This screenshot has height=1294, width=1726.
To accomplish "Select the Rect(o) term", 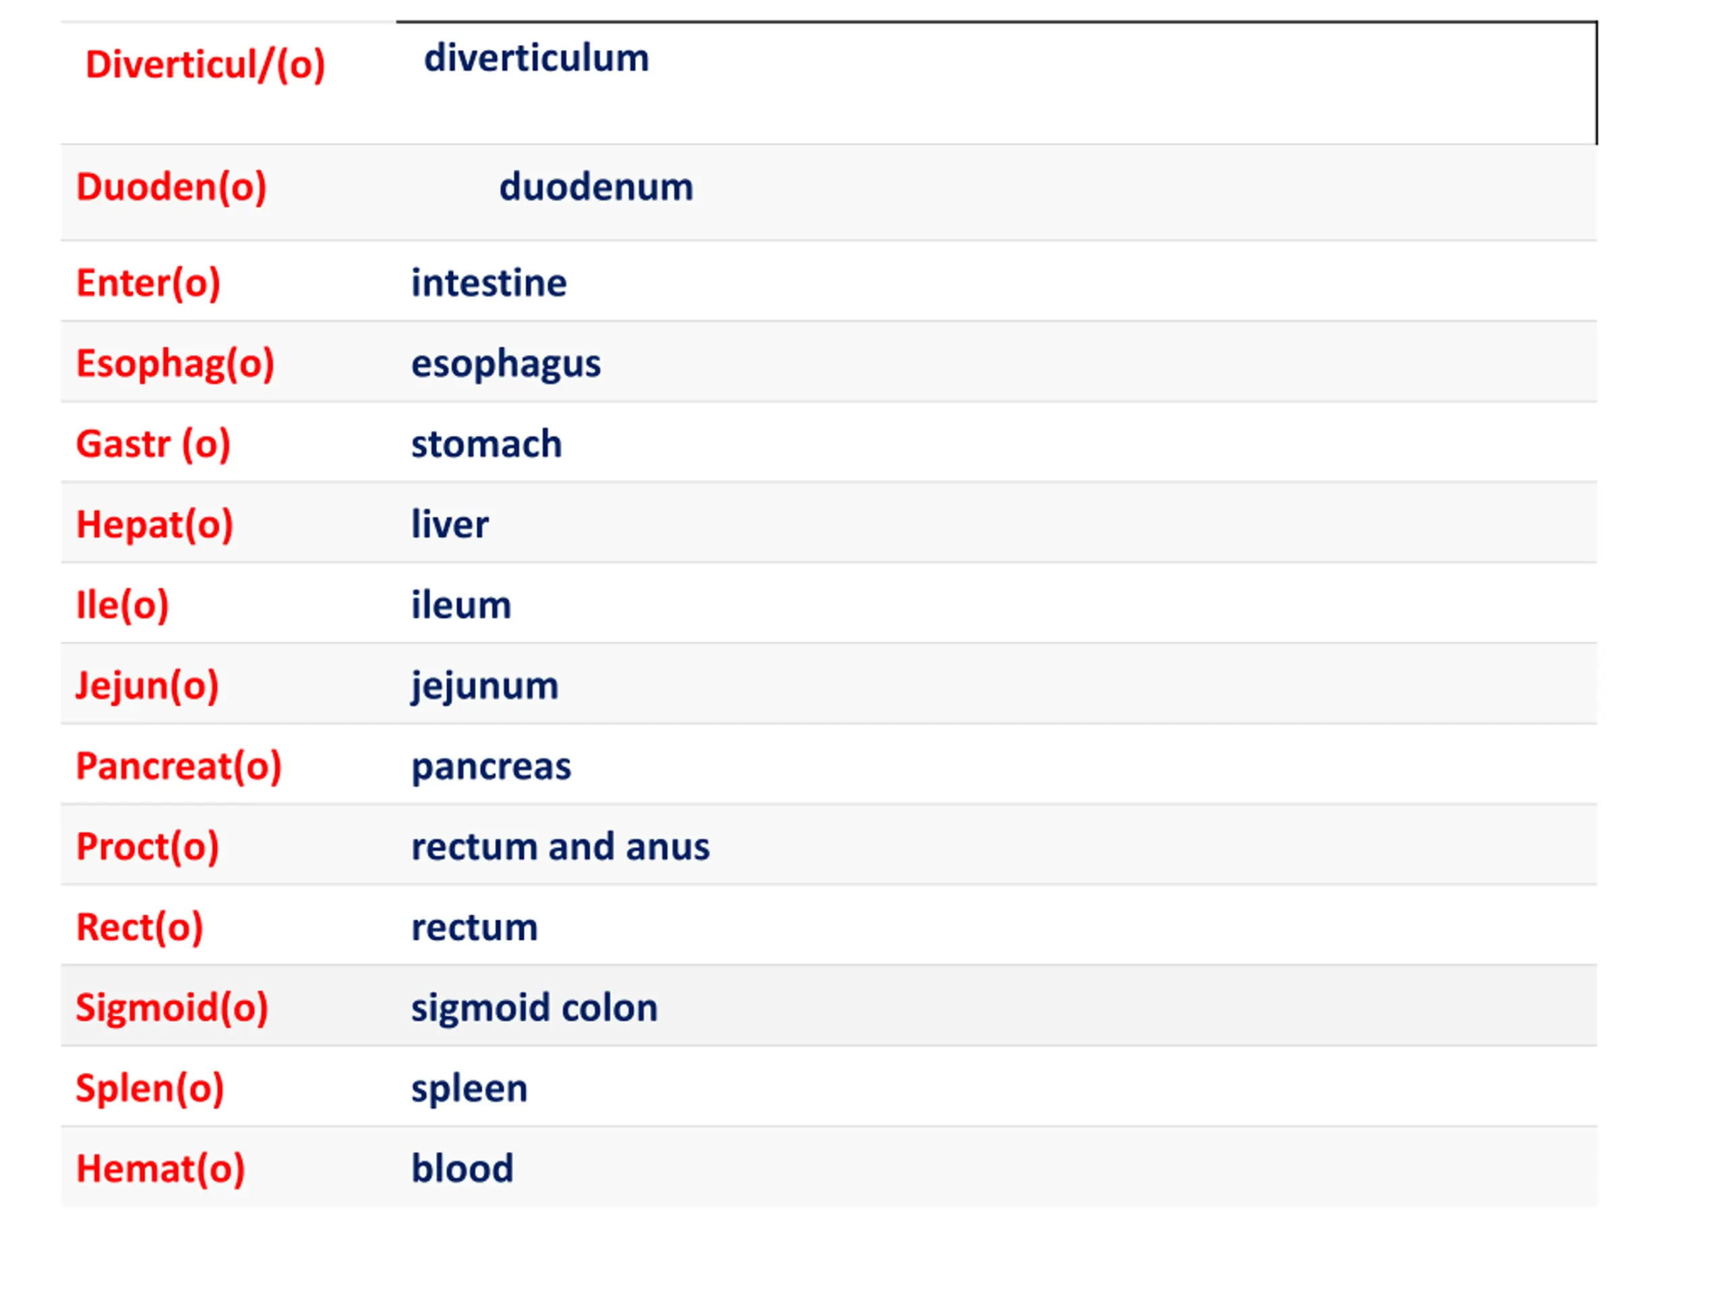I will (x=140, y=928).
